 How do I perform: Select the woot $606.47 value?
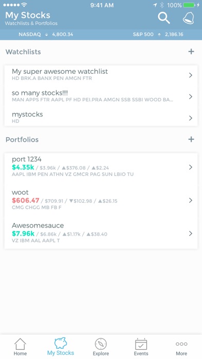pos(26,201)
